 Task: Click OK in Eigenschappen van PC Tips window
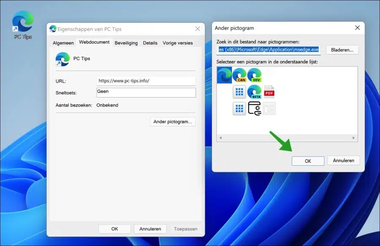tap(114, 229)
